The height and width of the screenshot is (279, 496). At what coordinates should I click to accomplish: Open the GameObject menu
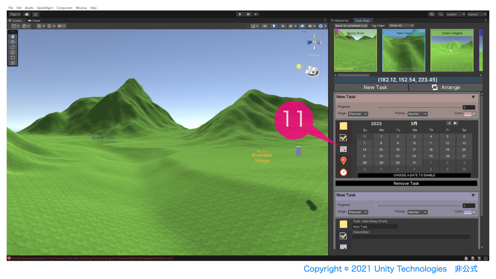(x=45, y=8)
